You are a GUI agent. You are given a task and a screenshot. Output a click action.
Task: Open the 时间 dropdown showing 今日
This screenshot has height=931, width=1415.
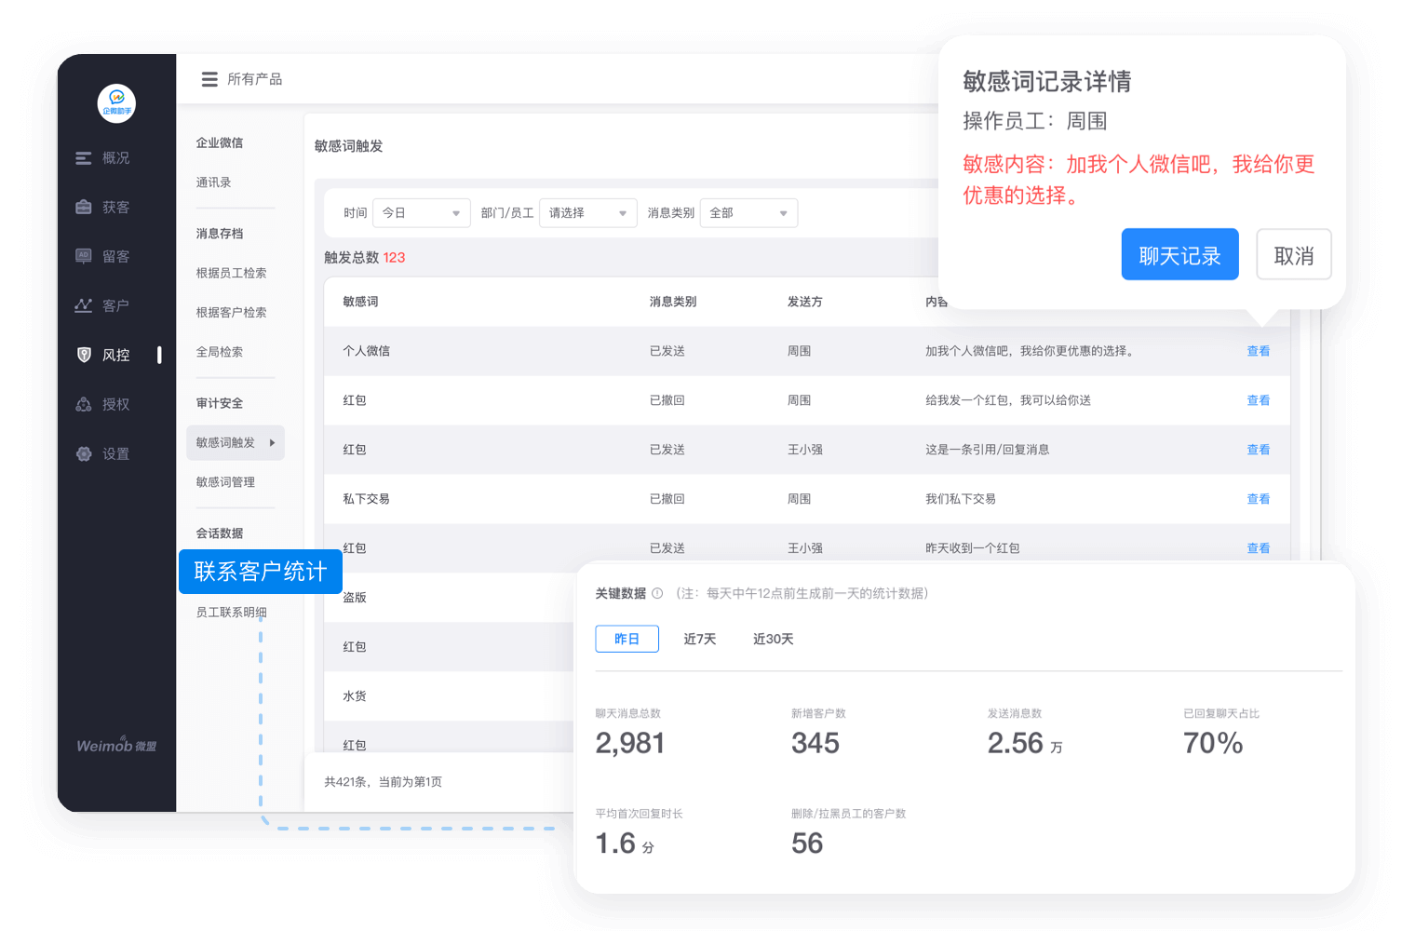click(421, 212)
